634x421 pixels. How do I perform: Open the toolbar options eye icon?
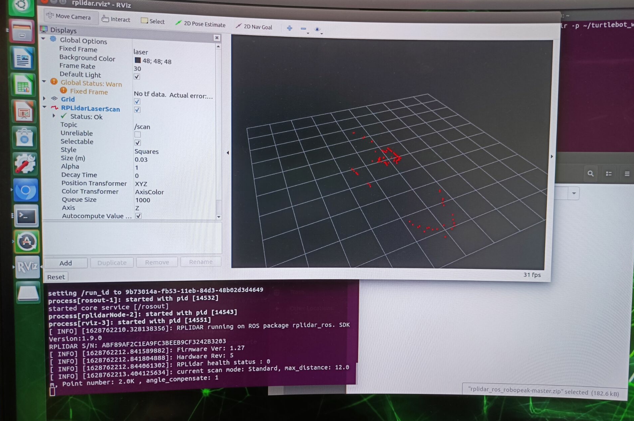pyautogui.click(x=317, y=29)
